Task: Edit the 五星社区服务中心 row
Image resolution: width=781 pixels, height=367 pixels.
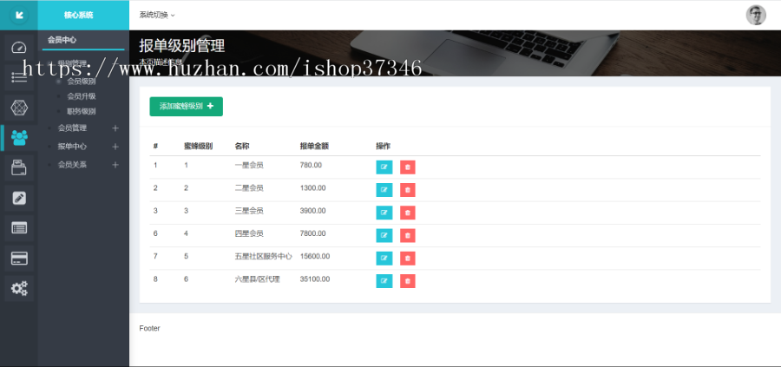Action: point(384,259)
